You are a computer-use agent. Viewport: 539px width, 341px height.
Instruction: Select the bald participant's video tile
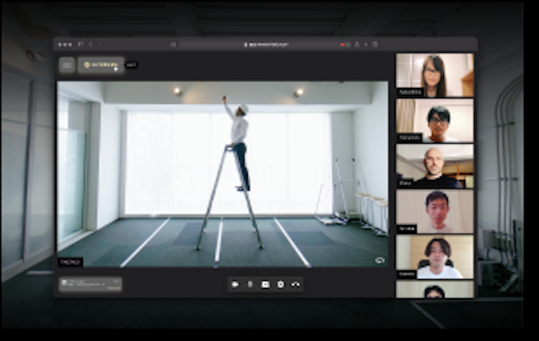click(x=434, y=166)
